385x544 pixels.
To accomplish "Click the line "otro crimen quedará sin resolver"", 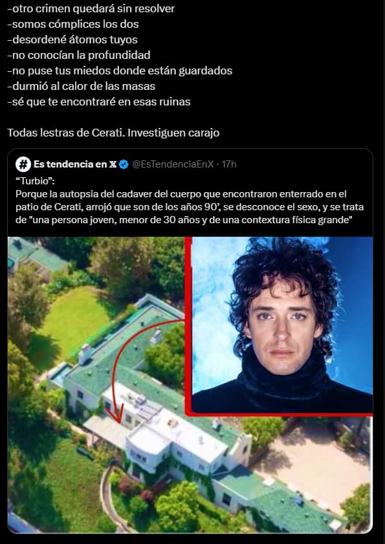I will 91,8.
